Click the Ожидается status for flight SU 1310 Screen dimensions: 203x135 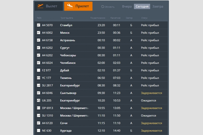(148, 116)
